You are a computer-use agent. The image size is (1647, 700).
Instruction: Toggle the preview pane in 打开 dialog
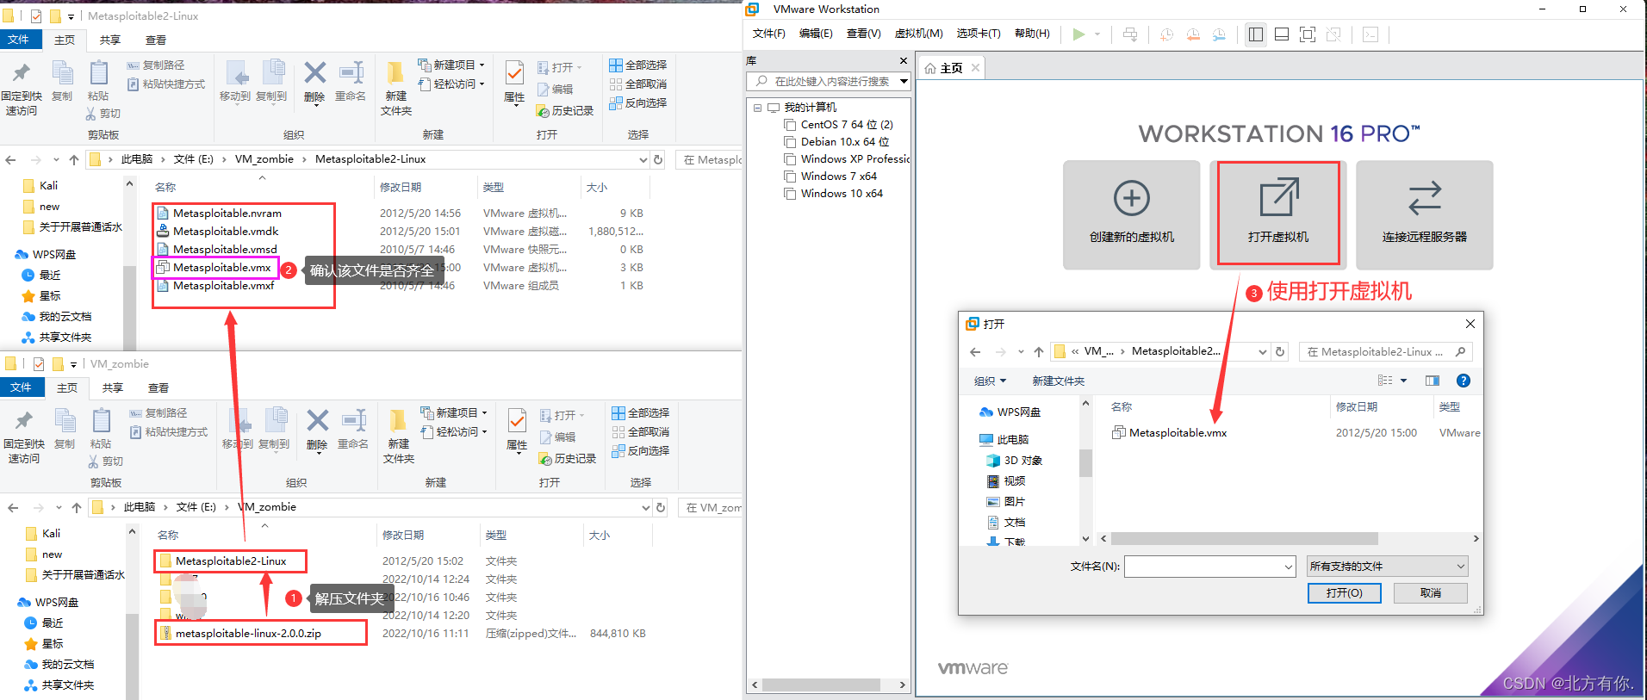(1433, 381)
